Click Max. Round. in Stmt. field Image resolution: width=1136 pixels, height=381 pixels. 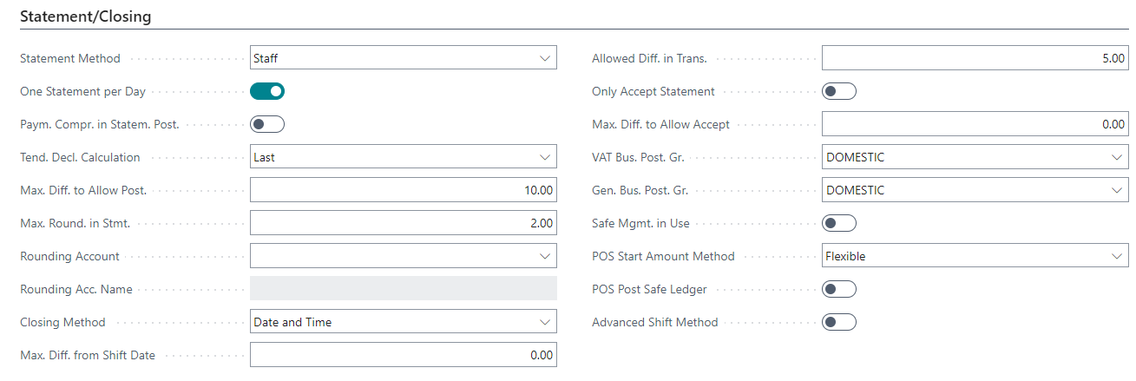(x=403, y=223)
